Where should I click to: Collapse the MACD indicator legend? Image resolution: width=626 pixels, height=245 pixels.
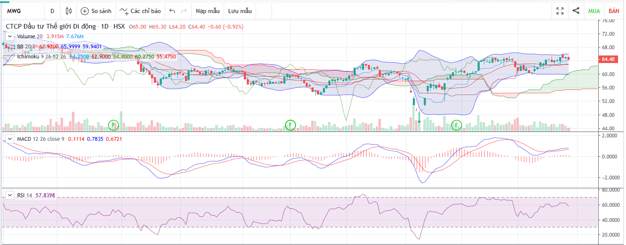pyautogui.click(x=9, y=139)
